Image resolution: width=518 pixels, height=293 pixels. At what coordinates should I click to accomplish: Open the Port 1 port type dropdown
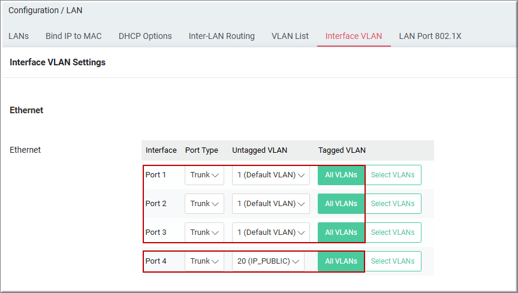[204, 175]
